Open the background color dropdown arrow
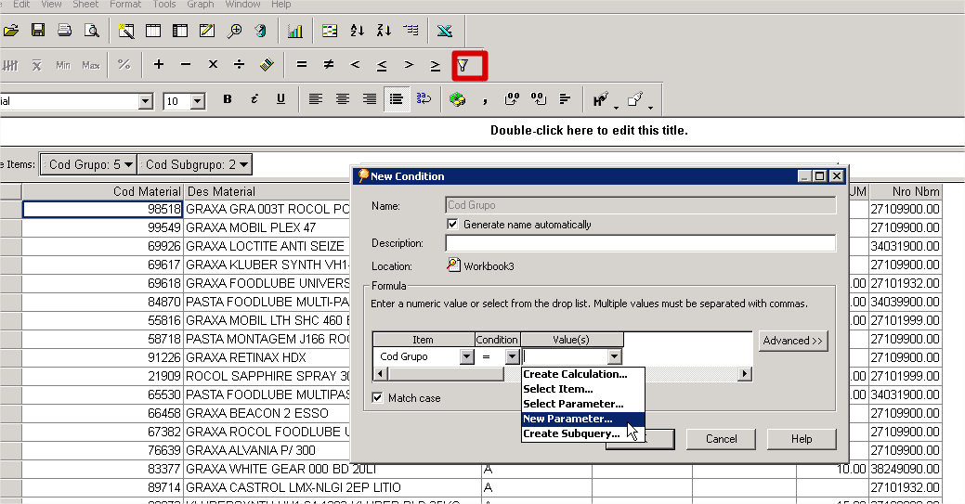This screenshot has width=965, height=504. (x=650, y=109)
